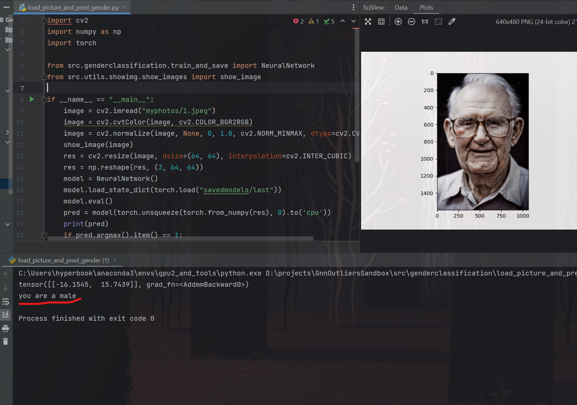Clear console output with trash icon

click(5, 341)
